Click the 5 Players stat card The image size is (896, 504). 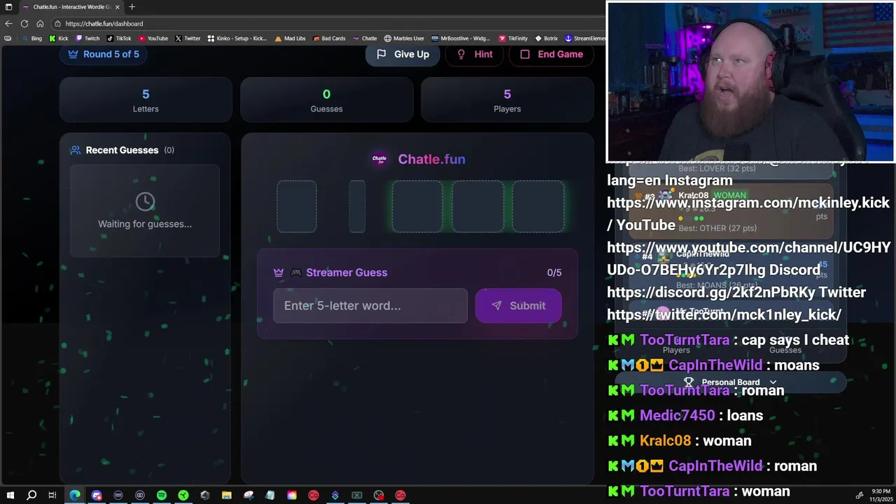pos(507,100)
